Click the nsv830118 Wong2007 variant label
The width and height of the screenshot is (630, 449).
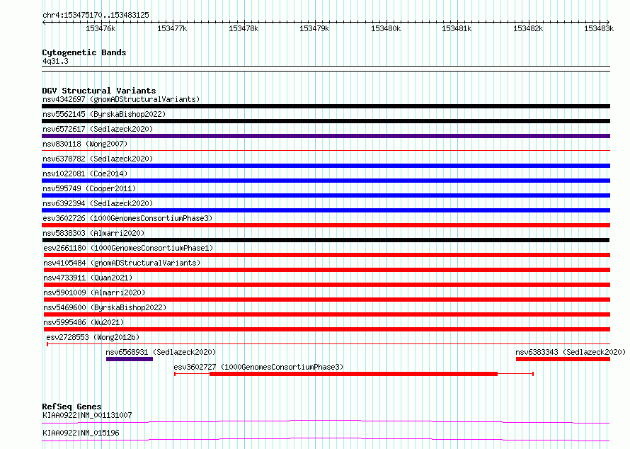click(85, 144)
